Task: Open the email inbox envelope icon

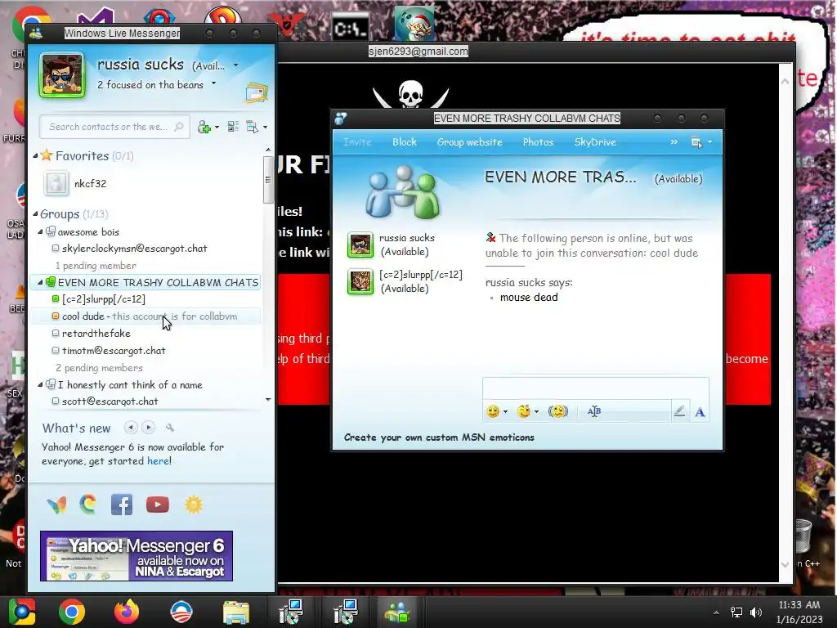Action: [256, 93]
